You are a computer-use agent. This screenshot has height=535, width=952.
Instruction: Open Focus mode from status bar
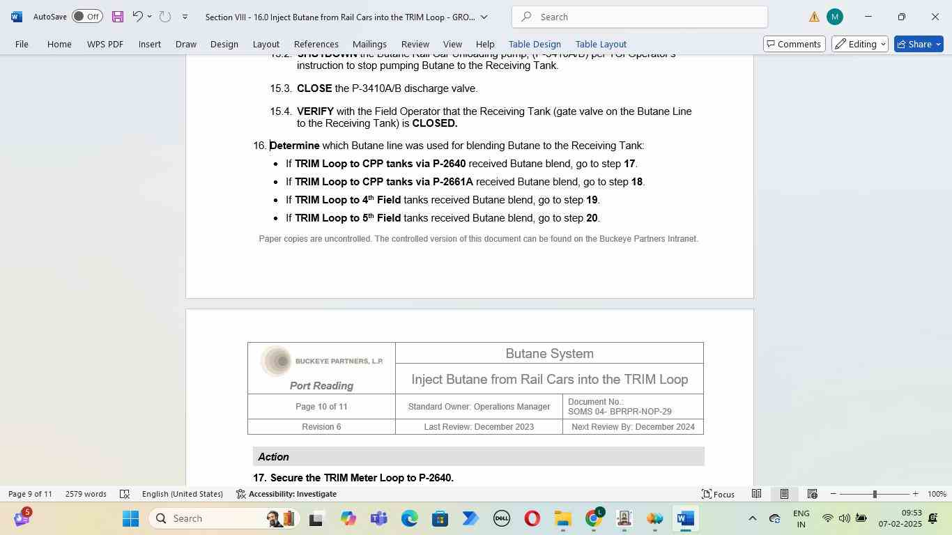(x=718, y=494)
